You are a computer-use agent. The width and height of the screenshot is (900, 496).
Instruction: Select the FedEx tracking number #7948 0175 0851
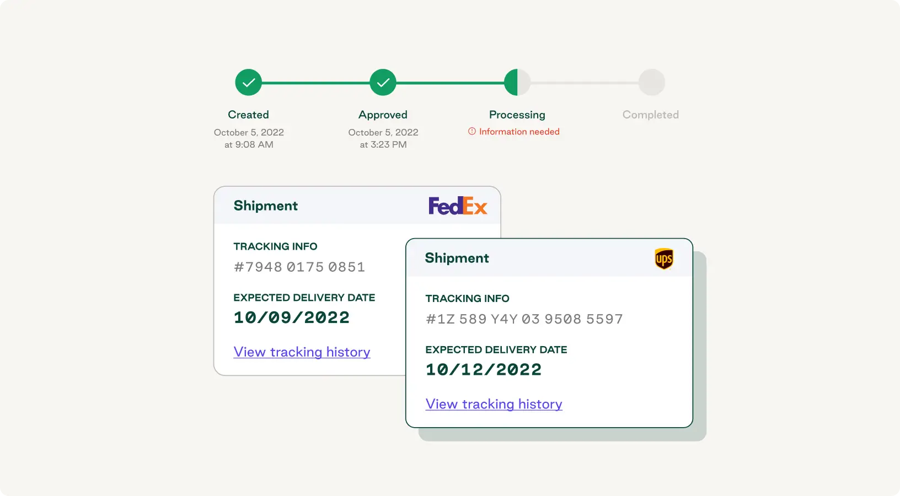click(299, 267)
